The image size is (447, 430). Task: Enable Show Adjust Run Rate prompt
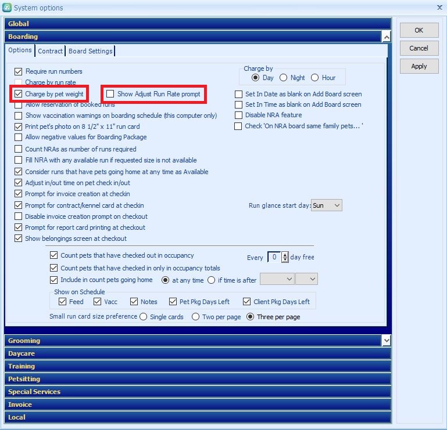pyautogui.click(x=110, y=94)
